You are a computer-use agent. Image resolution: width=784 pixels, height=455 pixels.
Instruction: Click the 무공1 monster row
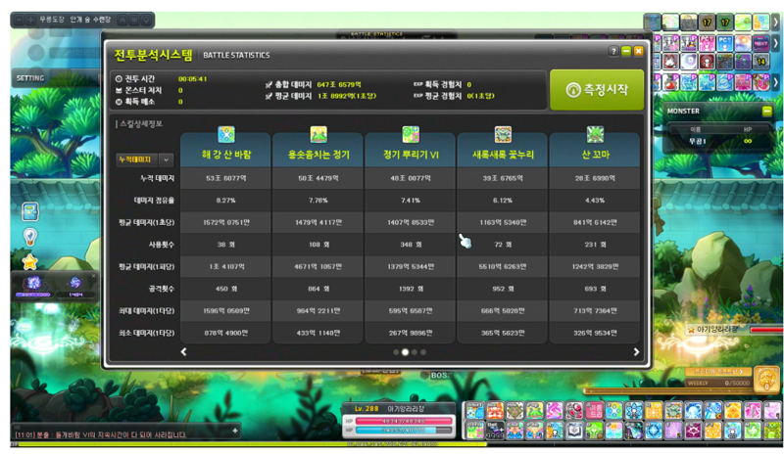point(720,141)
